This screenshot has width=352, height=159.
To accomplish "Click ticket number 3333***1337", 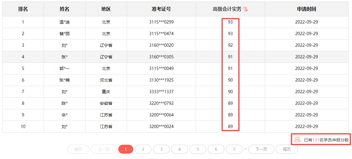I will [161, 92].
